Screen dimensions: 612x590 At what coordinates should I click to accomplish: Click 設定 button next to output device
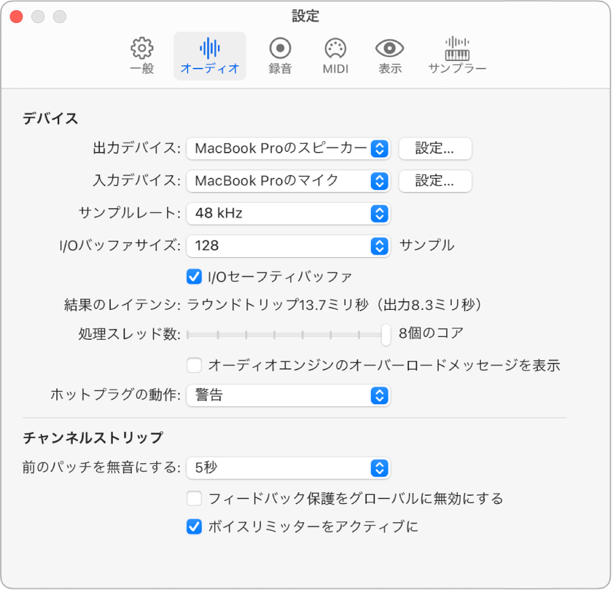(435, 149)
